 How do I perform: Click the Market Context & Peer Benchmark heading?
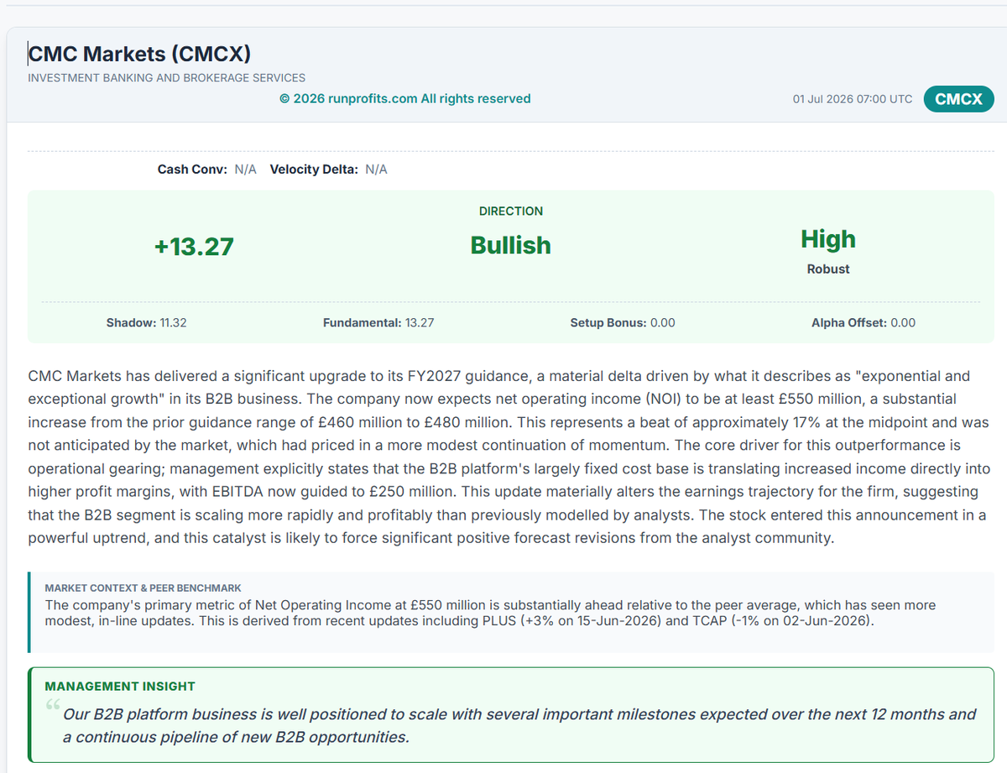coord(143,588)
